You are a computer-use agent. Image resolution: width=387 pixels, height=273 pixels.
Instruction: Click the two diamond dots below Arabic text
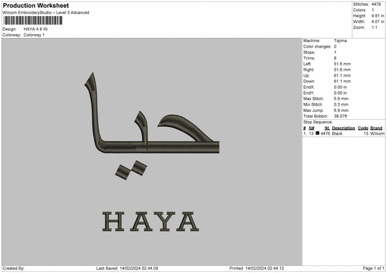131,170
